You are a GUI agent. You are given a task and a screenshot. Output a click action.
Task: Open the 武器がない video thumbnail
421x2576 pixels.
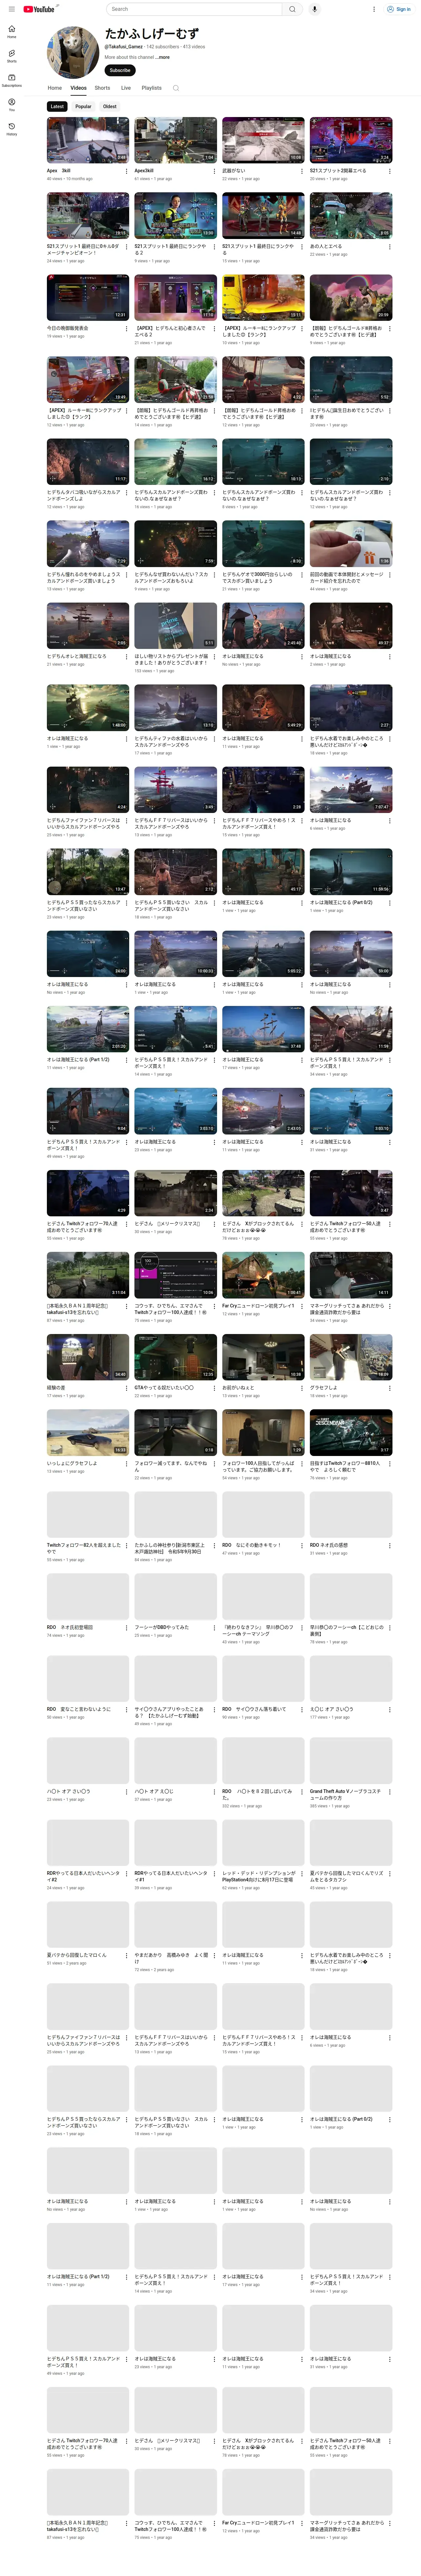click(263, 140)
